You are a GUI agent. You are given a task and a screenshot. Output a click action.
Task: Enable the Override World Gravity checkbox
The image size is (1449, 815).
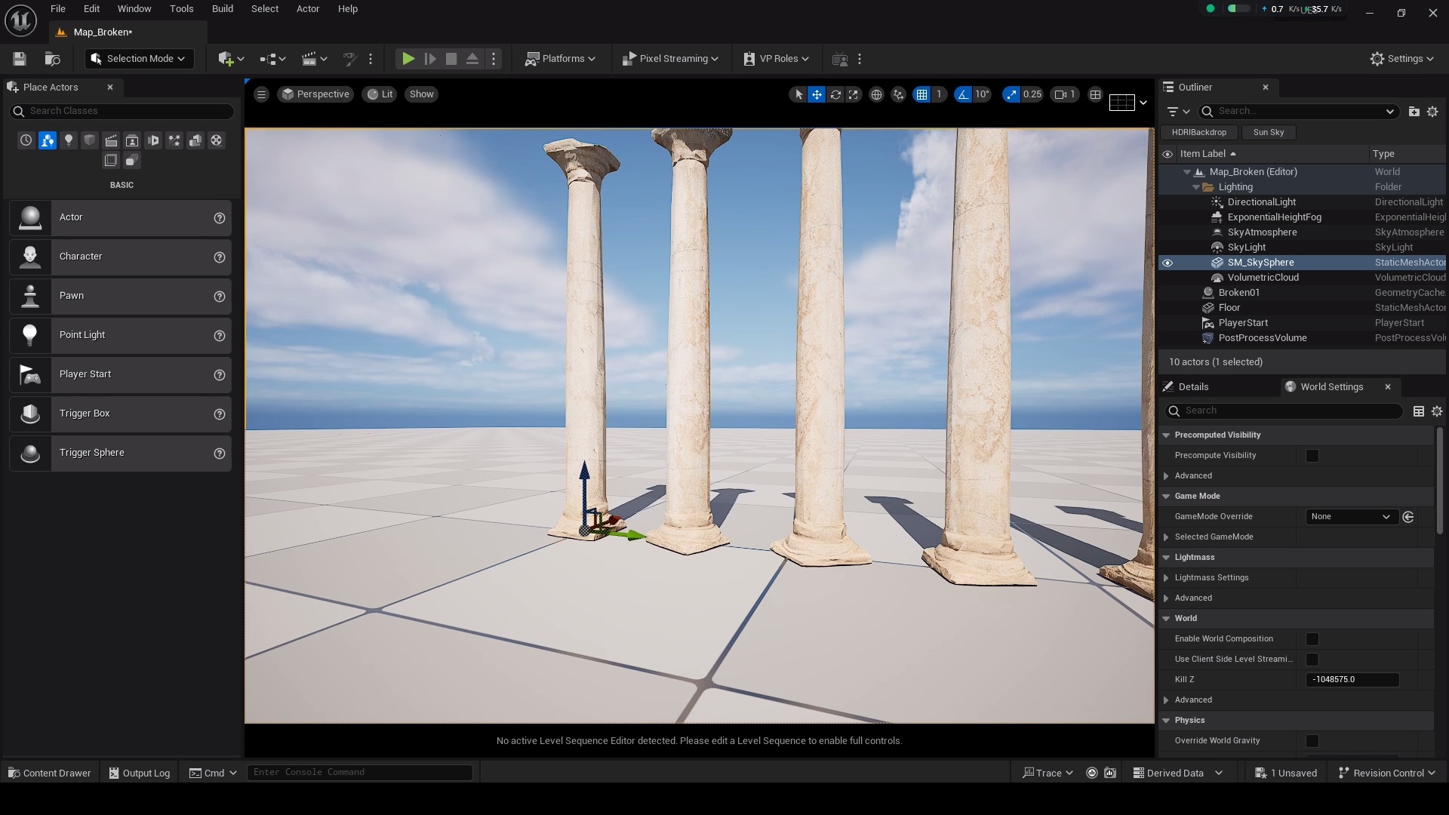tap(1312, 741)
